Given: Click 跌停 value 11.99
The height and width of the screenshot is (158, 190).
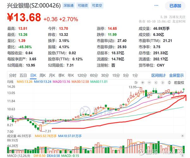Looking at the screenshot, I should (112, 35).
